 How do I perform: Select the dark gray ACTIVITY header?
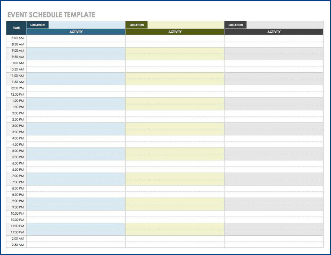coord(274,32)
